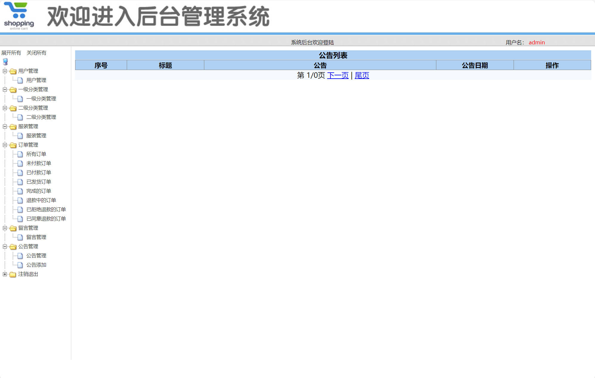Collapse the 订单管理 tree branch
The height and width of the screenshot is (378, 595).
(4, 145)
